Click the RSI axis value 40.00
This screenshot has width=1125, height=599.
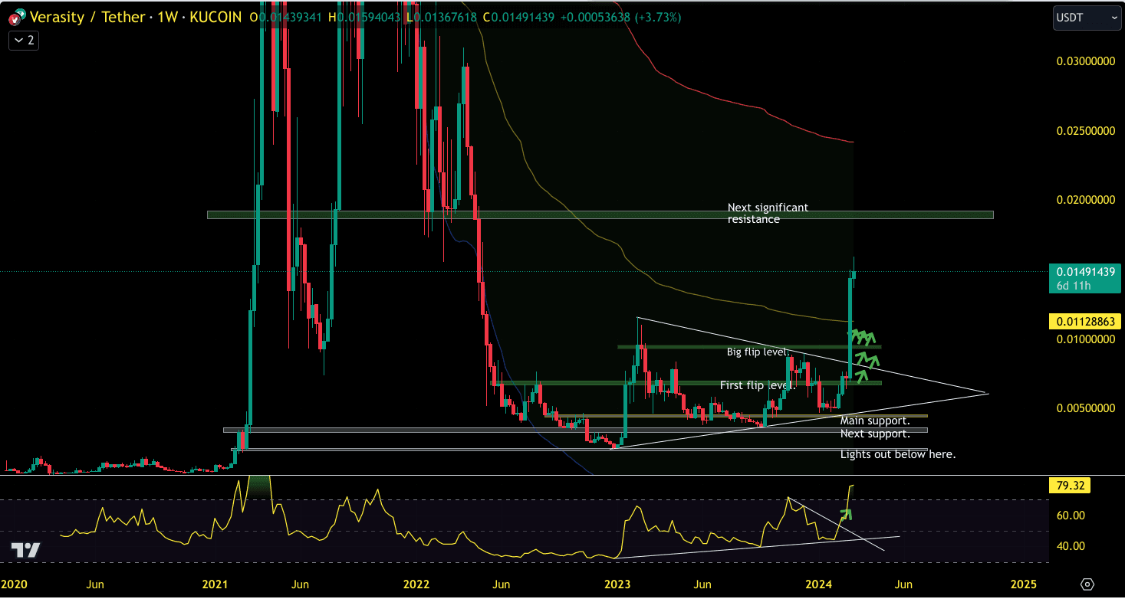[x=1071, y=546]
